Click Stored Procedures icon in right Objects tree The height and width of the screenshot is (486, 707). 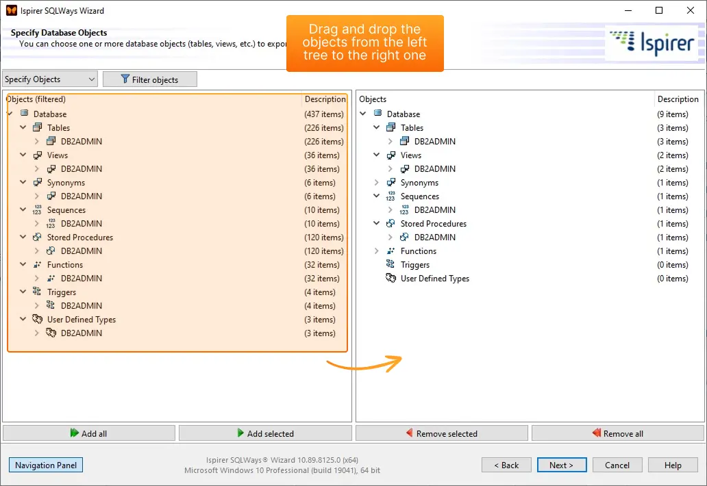(x=391, y=223)
